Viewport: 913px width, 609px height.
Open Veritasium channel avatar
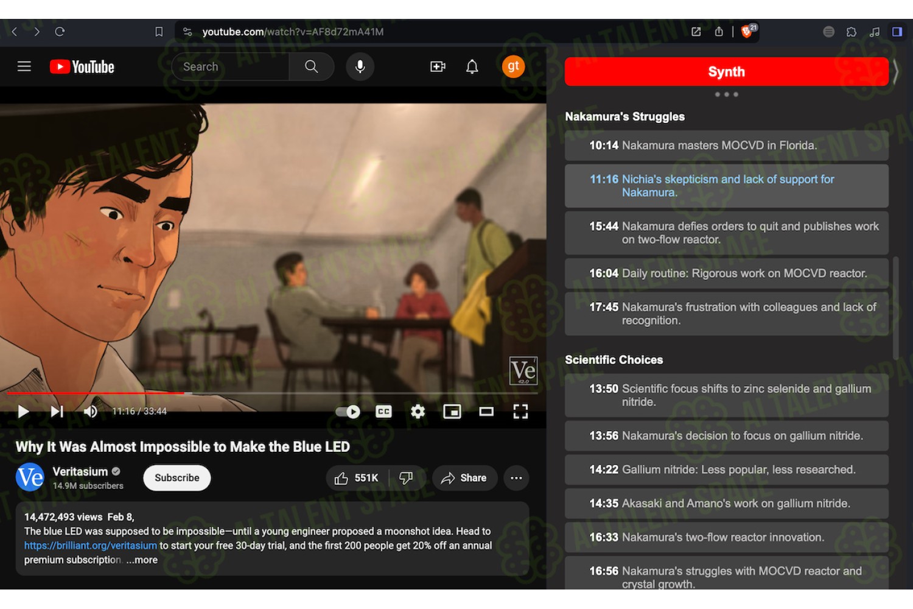pyautogui.click(x=30, y=477)
